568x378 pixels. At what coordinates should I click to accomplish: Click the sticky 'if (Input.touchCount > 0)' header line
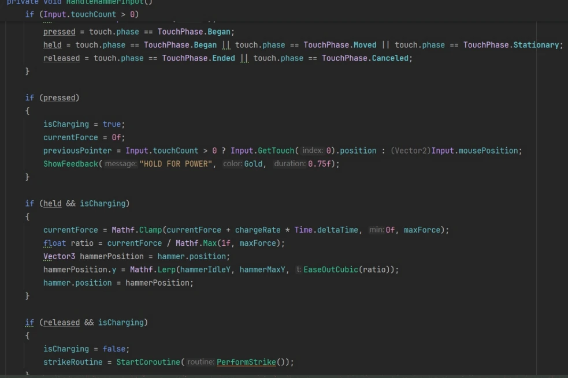click(x=82, y=14)
